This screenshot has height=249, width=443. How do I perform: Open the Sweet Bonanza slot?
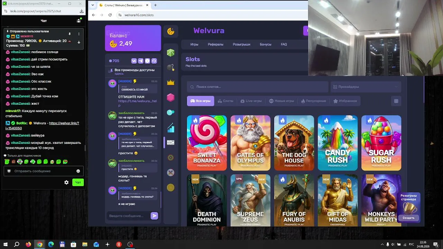[x=207, y=143]
